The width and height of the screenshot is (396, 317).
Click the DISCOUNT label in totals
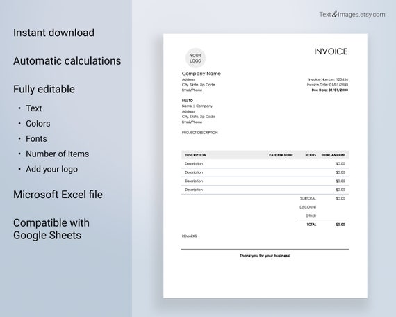coord(308,207)
